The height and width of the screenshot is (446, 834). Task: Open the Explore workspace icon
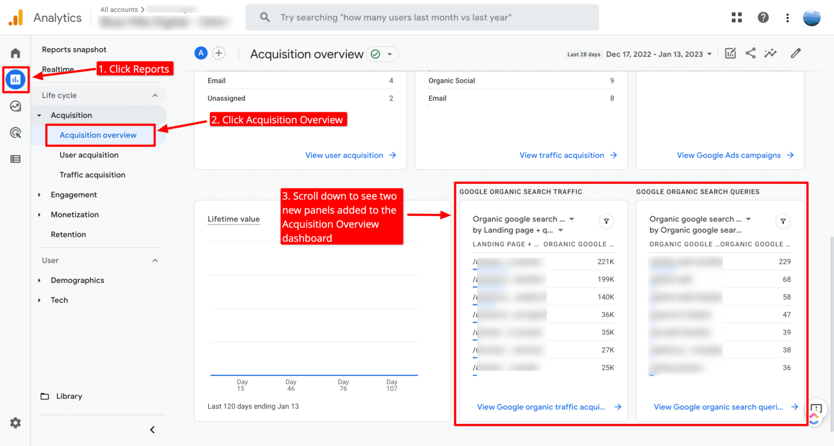15,106
